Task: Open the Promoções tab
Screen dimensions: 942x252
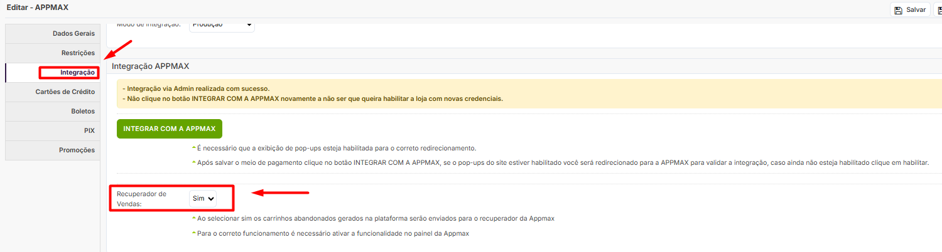Action: [53, 150]
